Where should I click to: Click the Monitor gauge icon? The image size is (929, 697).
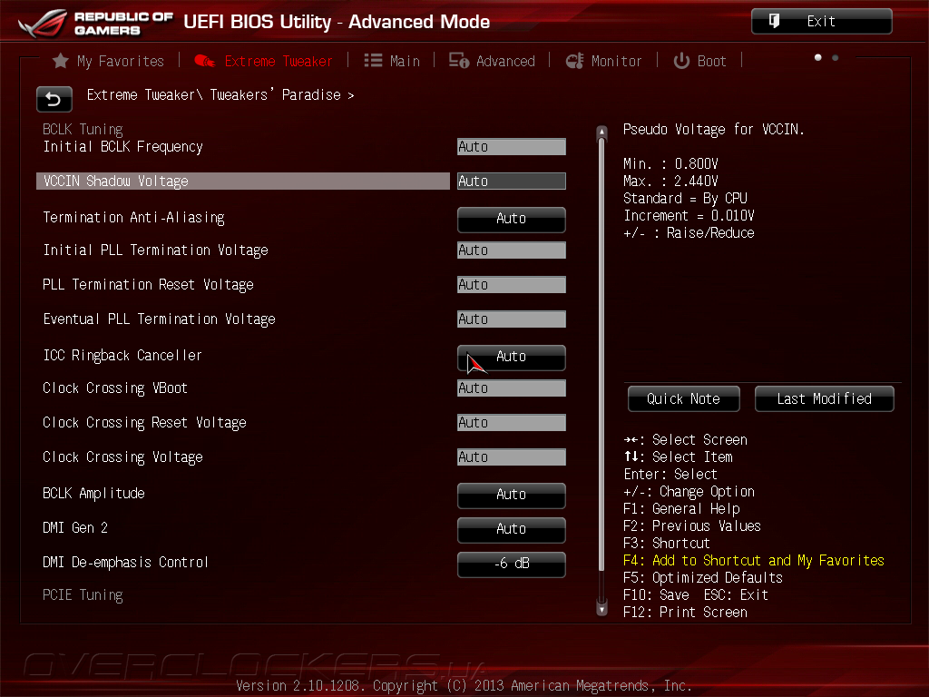(x=574, y=61)
